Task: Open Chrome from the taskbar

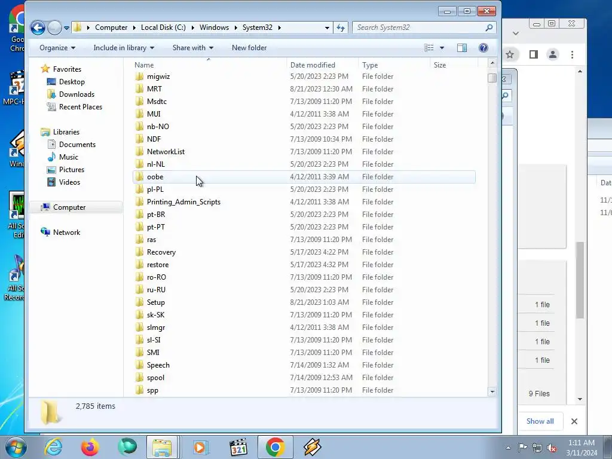Action: (x=275, y=447)
